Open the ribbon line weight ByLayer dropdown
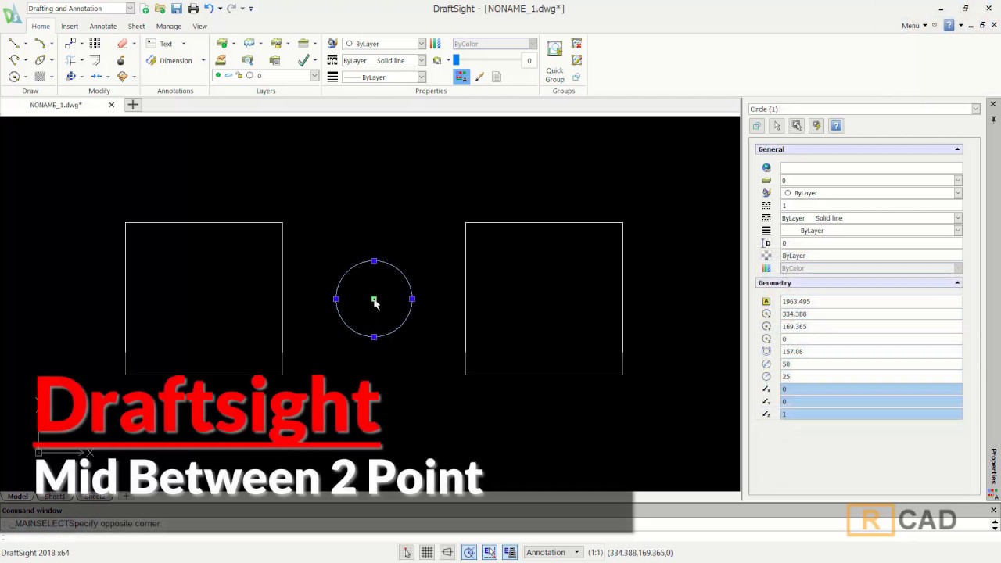The width and height of the screenshot is (1001, 563). 385,77
